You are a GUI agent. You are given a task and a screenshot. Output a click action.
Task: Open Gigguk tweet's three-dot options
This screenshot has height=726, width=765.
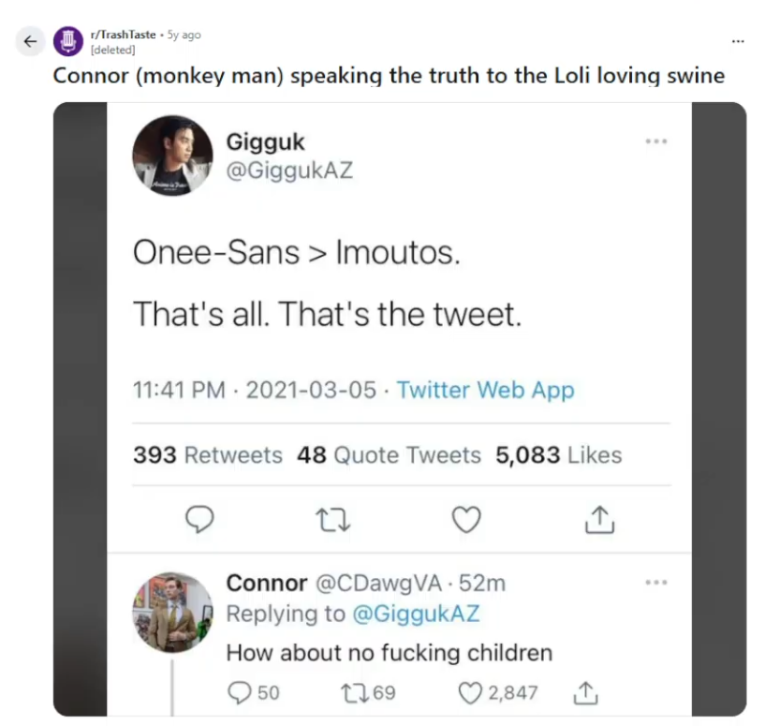[656, 141]
